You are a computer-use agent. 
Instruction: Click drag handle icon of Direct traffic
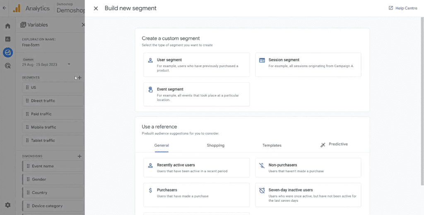click(27, 101)
